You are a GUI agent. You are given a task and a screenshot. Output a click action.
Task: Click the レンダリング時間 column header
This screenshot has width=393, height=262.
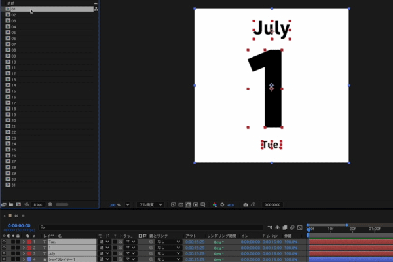222,236
